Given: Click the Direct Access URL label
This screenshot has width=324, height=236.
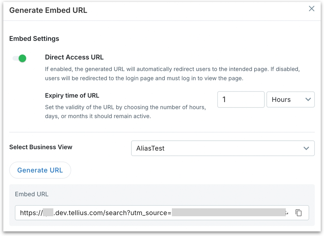Looking at the screenshot, I should 74,57.
